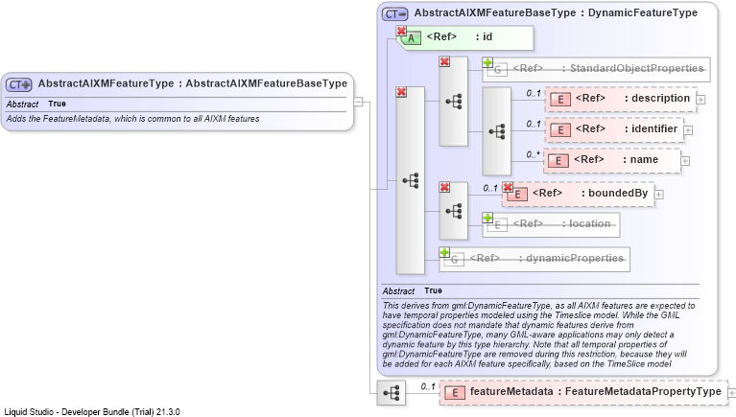Click the 0..1 cardinality beside featureMetadata
736x417 pixels.
tap(428, 386)
